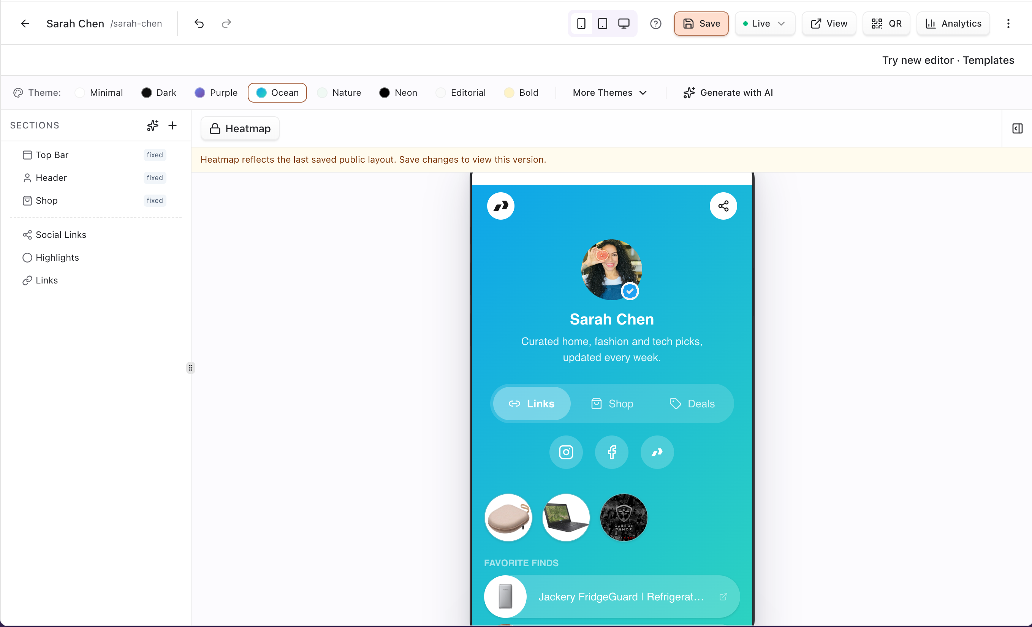This screenshot has width=1032, height=627.
Task: Toggle the right side panel icon
Action: pyautogui.click(x=1017, y=128)
